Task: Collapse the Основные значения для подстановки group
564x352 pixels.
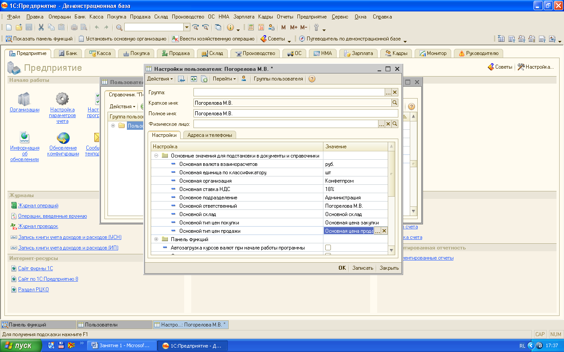Action: coord(156,155)
